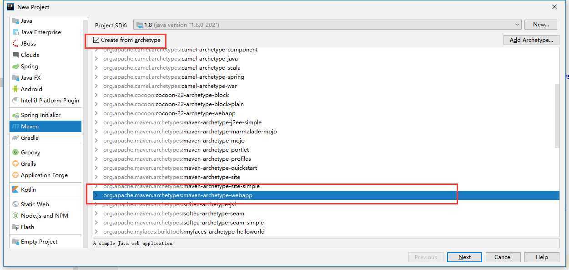The height and width of the screenshot is (270, 569).
Task: Click the JBoss icon in sidebar
Action: (x=15, y=44)
